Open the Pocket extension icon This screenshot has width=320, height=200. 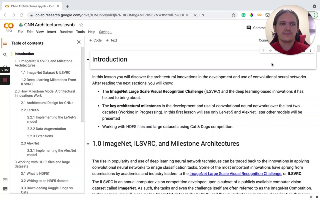pyautogui.click(x=267, y=15)
